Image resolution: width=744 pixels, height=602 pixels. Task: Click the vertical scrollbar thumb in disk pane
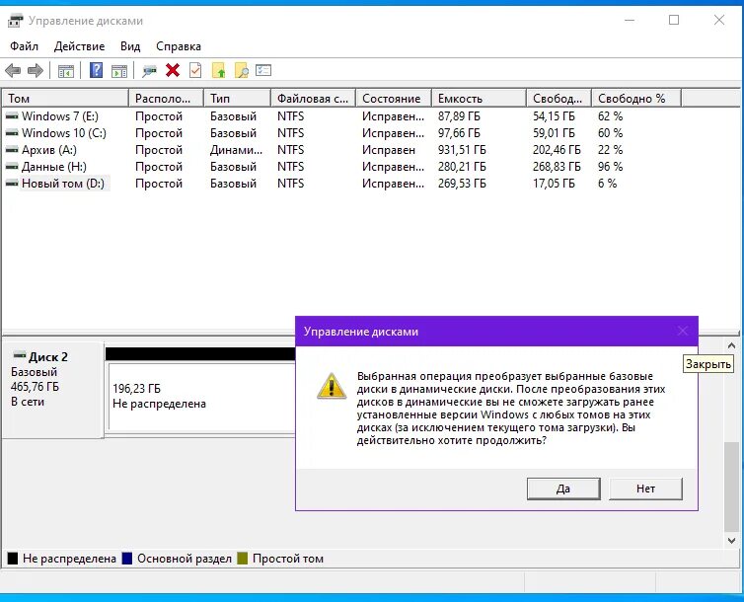(731, 487)
